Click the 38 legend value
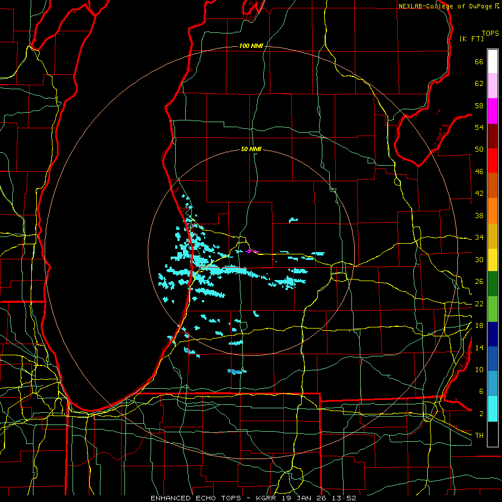The width and height of the screenshot is (502, 502). point(479,215)
